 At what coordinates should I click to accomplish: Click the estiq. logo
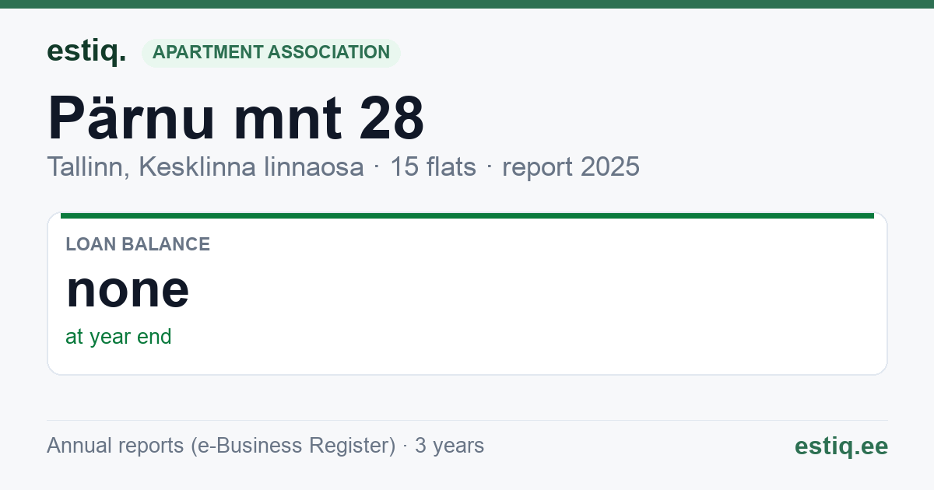coord(86,52)
